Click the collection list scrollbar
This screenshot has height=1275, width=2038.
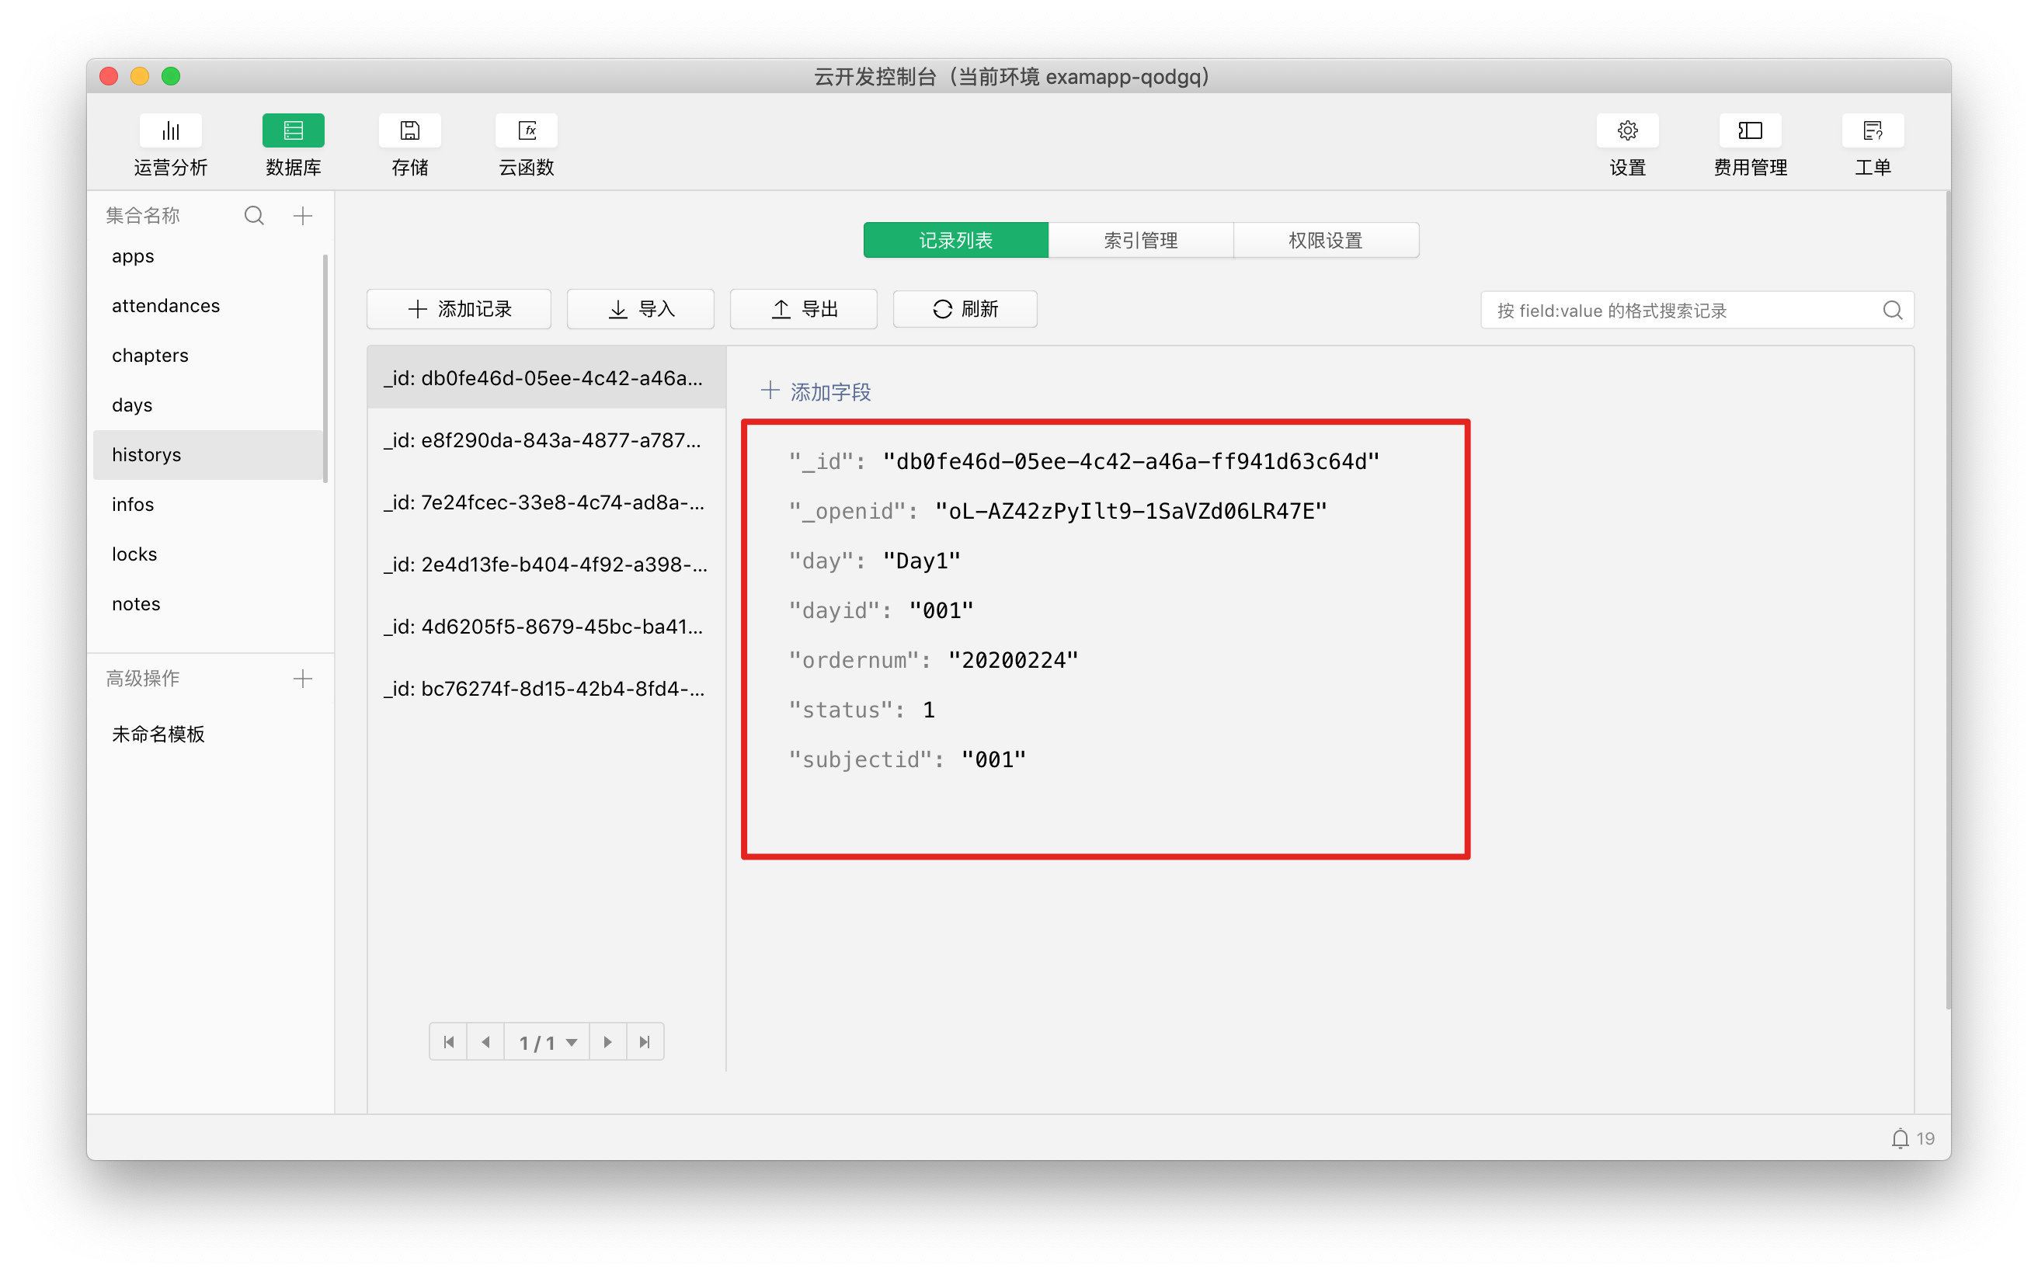pyautogui.click(x=325, y=367)
